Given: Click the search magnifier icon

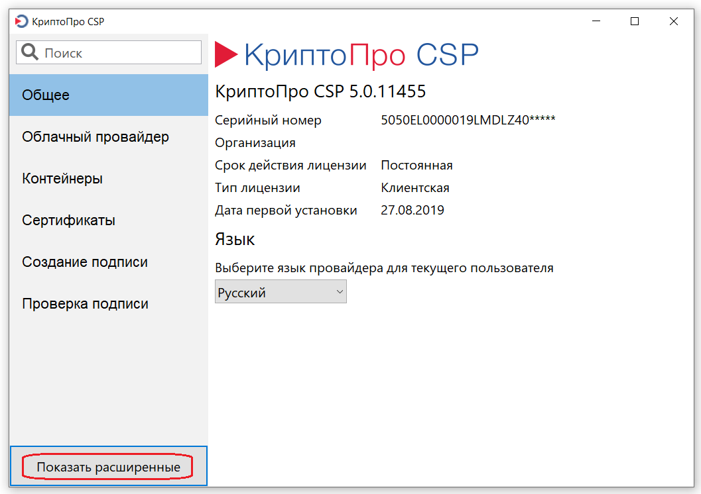Looking at the screenshot, I should [x=30, y=52].
